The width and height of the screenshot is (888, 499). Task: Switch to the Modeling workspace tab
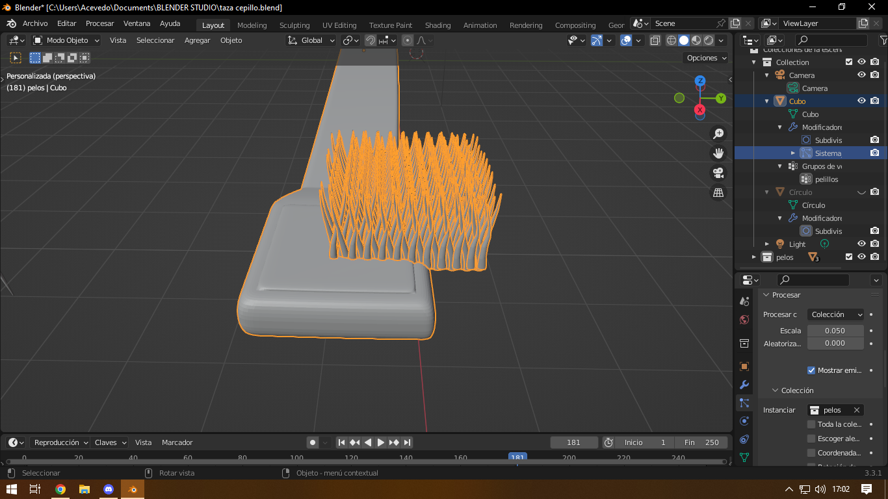click(x=252, y=25)
